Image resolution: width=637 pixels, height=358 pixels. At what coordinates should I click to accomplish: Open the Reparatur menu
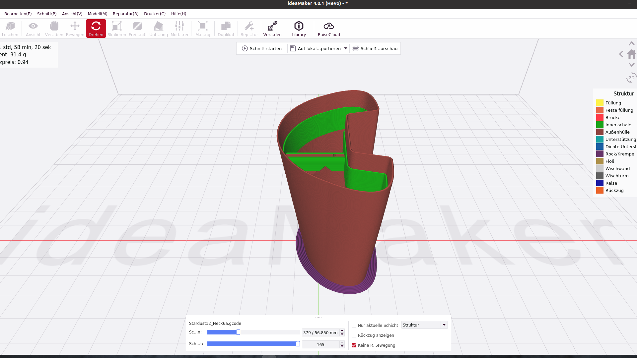pyautogui.click(x=125, y=14)
